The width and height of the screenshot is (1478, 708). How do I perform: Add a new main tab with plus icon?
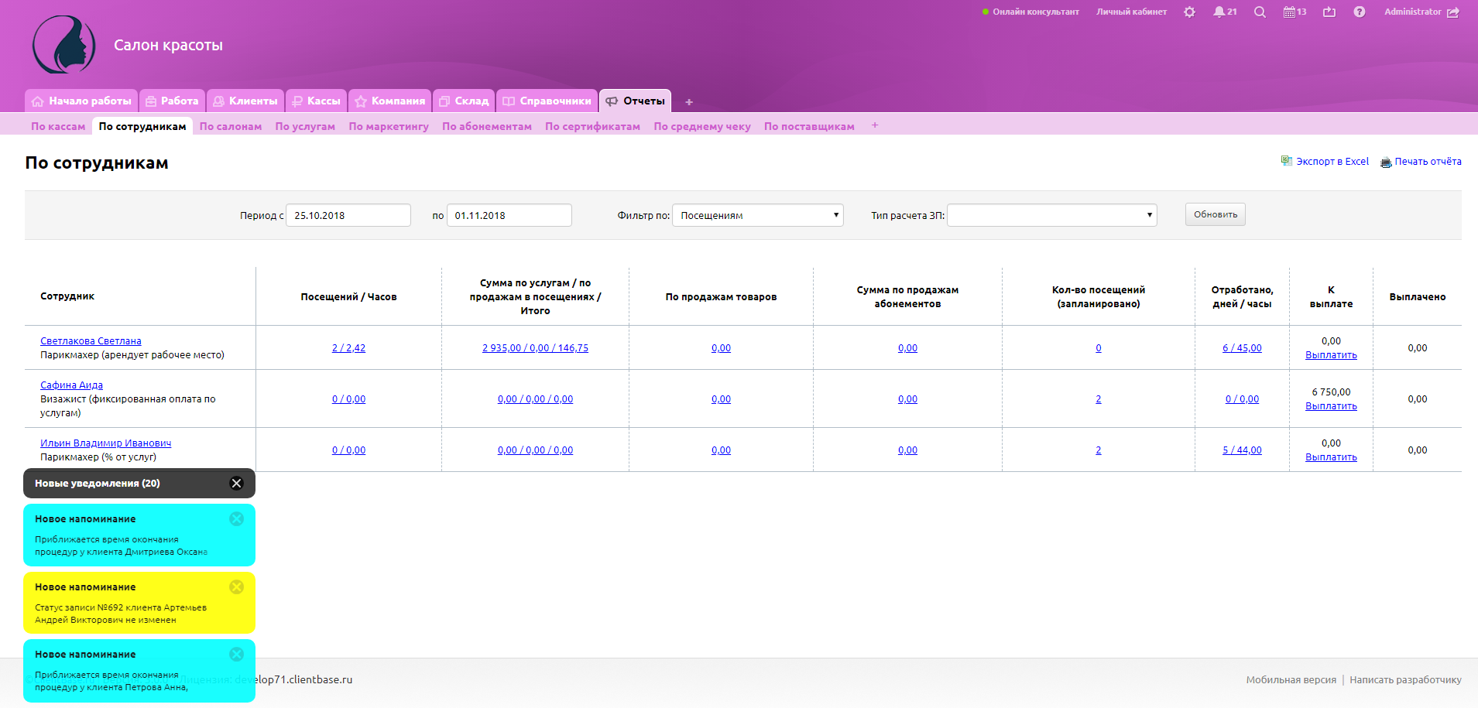688,102
